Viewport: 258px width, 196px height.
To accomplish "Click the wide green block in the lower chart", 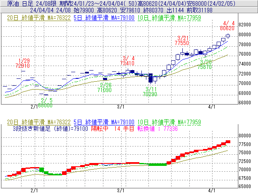I will [x=158, y=165].
